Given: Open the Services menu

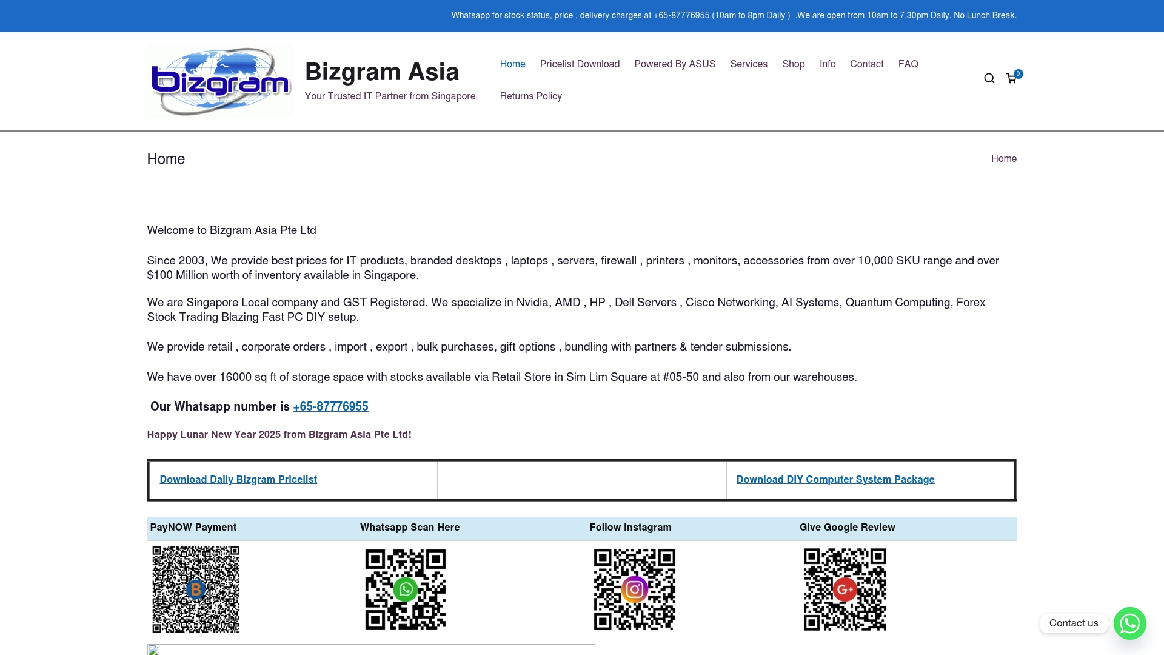Looking at the screenshot, I should pyautogui.click(x=749, y=64).
